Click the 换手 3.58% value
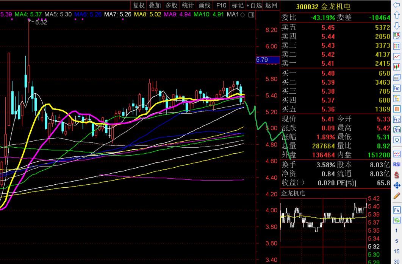402x264 pixels. coord(325,165)
